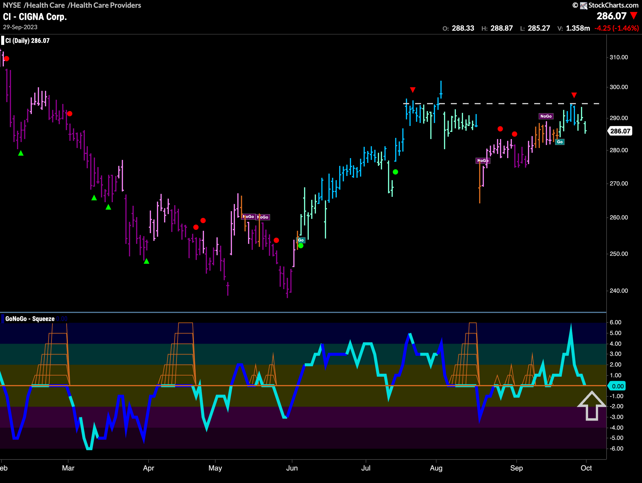642x483 pixels.
Task: Click the GoNoGo - Squeeze panel label
Action: coord(30,319)
